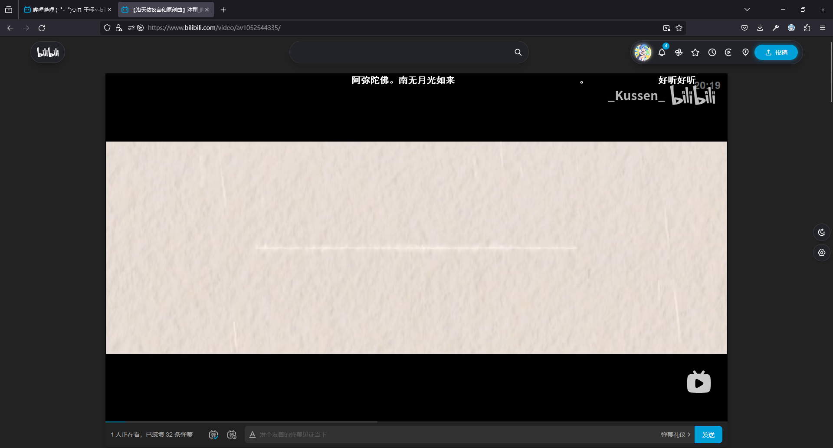833x448 pixels.
Task: Click the creator center play icon
Action: pos(728,53)
